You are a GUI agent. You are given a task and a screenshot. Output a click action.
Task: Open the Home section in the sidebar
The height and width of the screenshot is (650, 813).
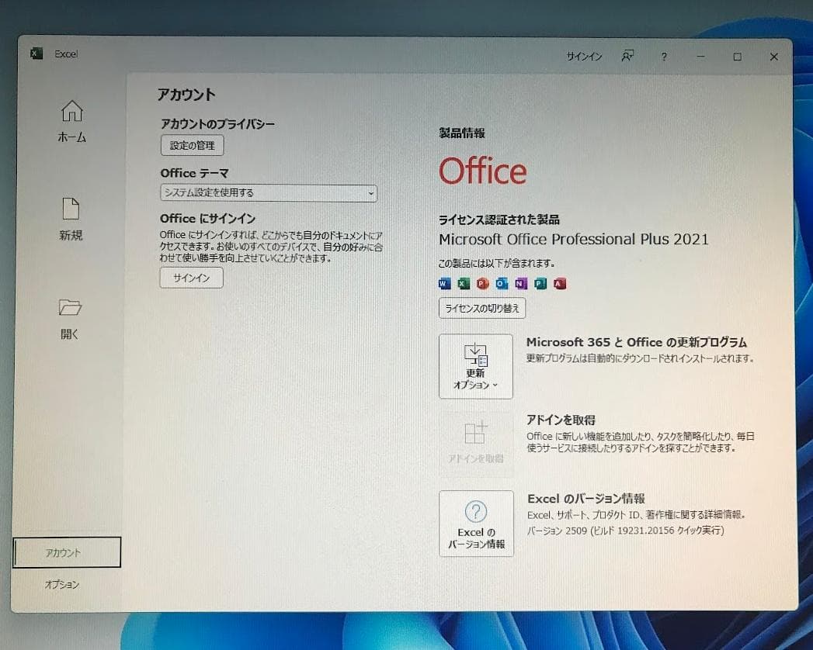71,123
